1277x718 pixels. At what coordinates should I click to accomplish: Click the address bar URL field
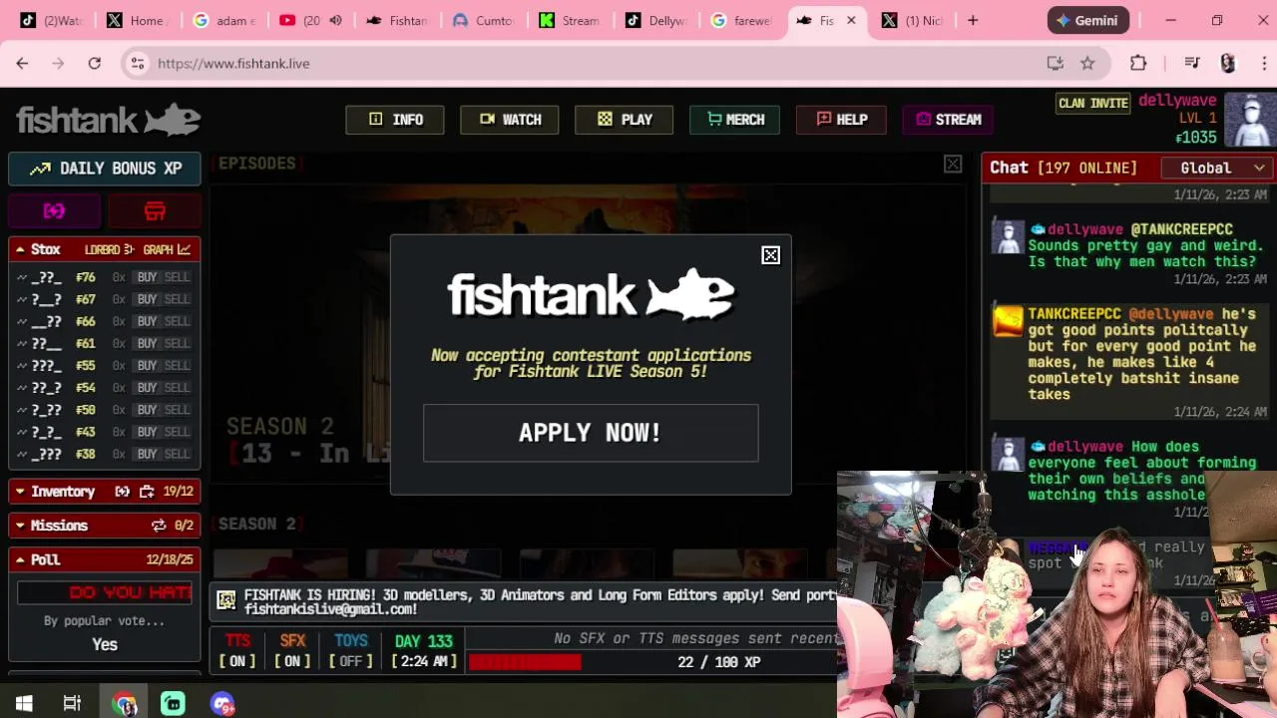coord(589,63)
